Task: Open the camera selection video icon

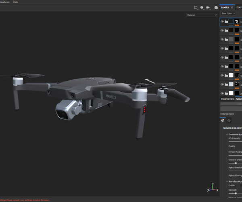Action: [208, 7]
